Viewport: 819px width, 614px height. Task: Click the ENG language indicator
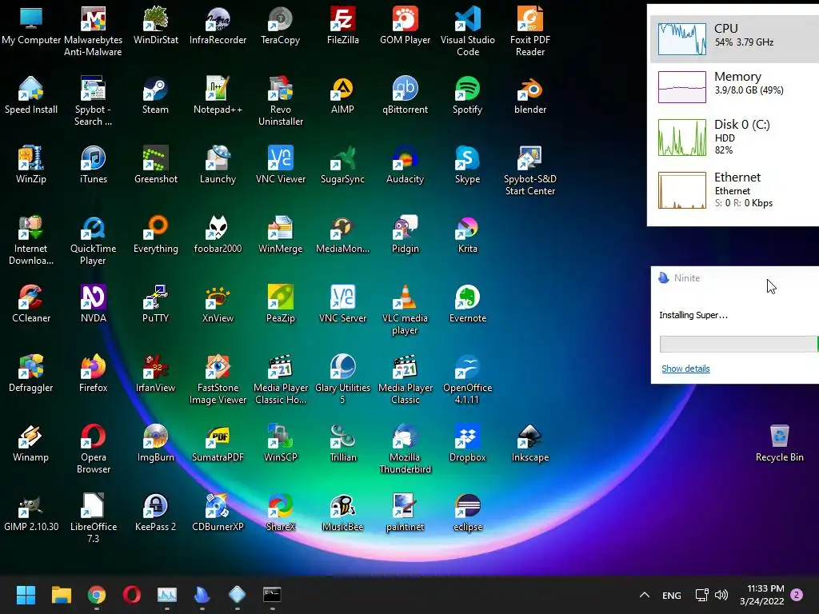coord(671,595)
